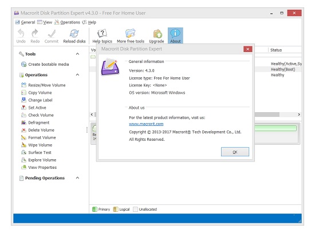Collapse the Pending Operations section chevron

[x=77, y=178]
